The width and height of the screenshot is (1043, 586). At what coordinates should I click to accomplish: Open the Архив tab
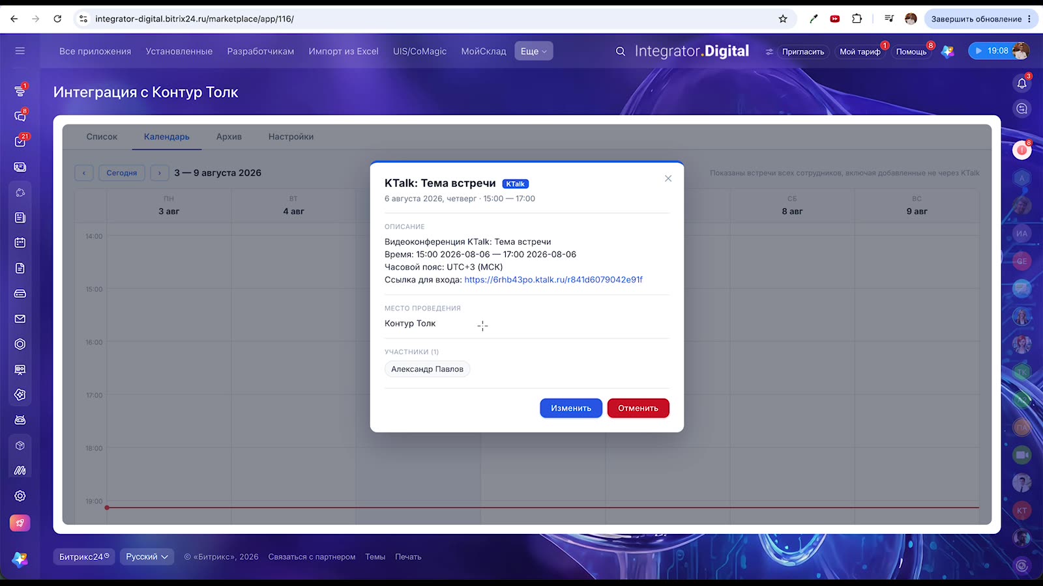click(229, 137)
